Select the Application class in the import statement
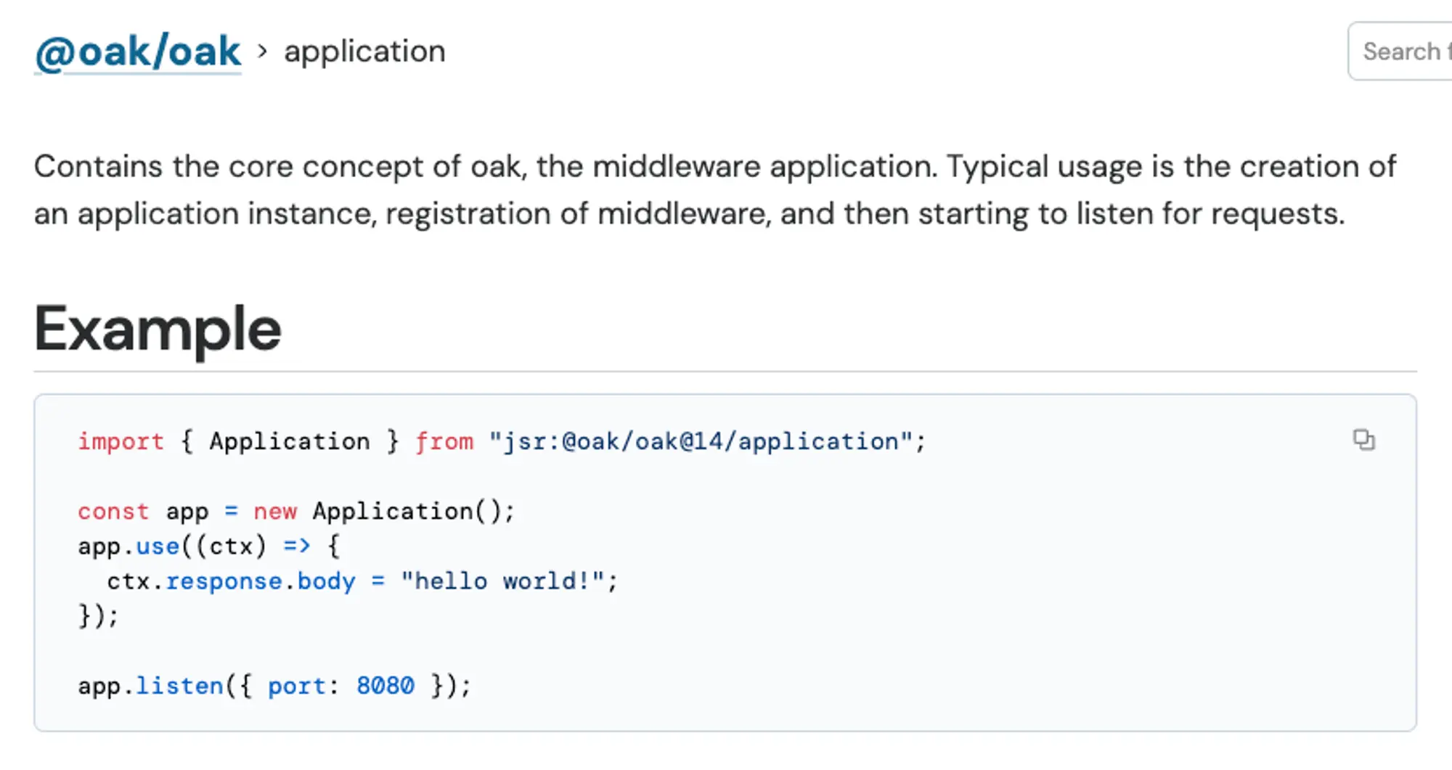 point(288,441)
